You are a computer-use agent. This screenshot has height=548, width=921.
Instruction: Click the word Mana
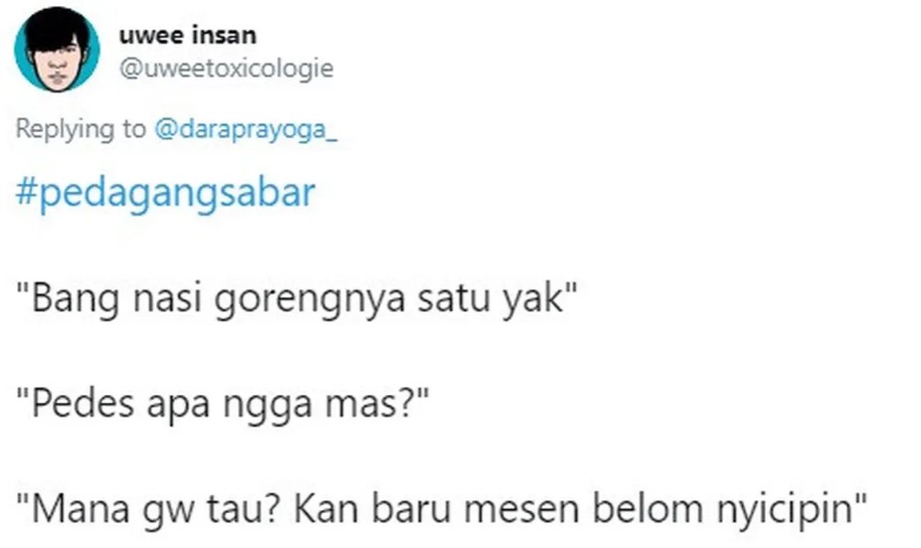tap(81, 509)
